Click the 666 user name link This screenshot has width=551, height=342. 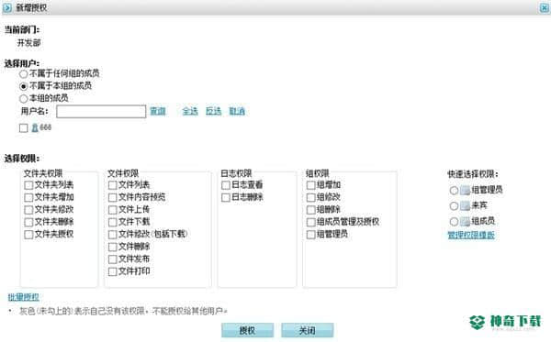click(x=45, y=127)
